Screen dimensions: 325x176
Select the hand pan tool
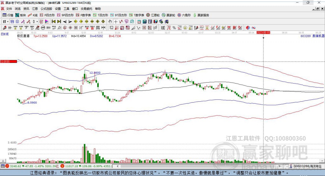click(110, 22)
